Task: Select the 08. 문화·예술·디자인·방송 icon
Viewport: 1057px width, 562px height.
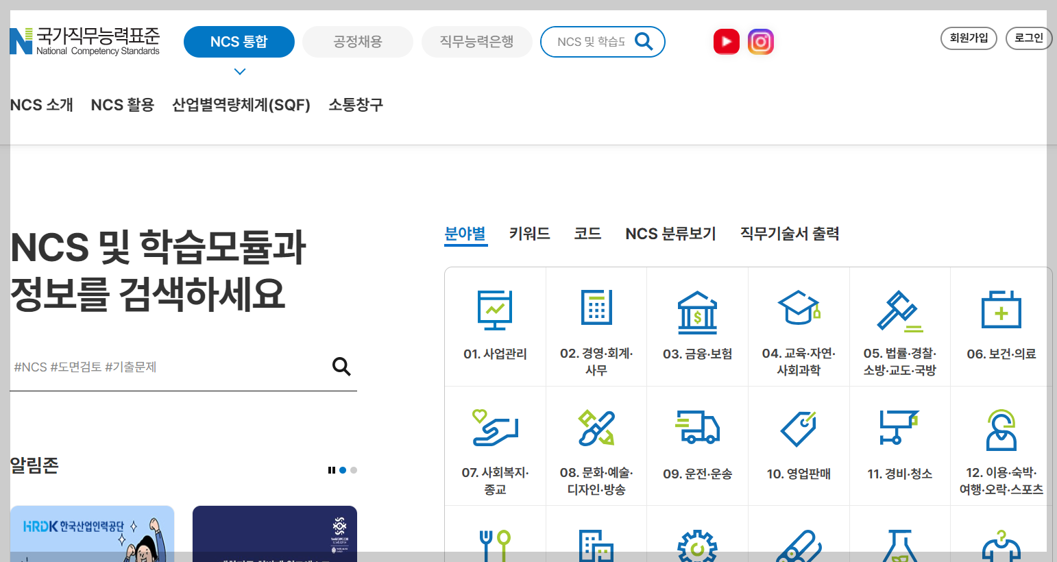Action: click(x=596, y=428)
